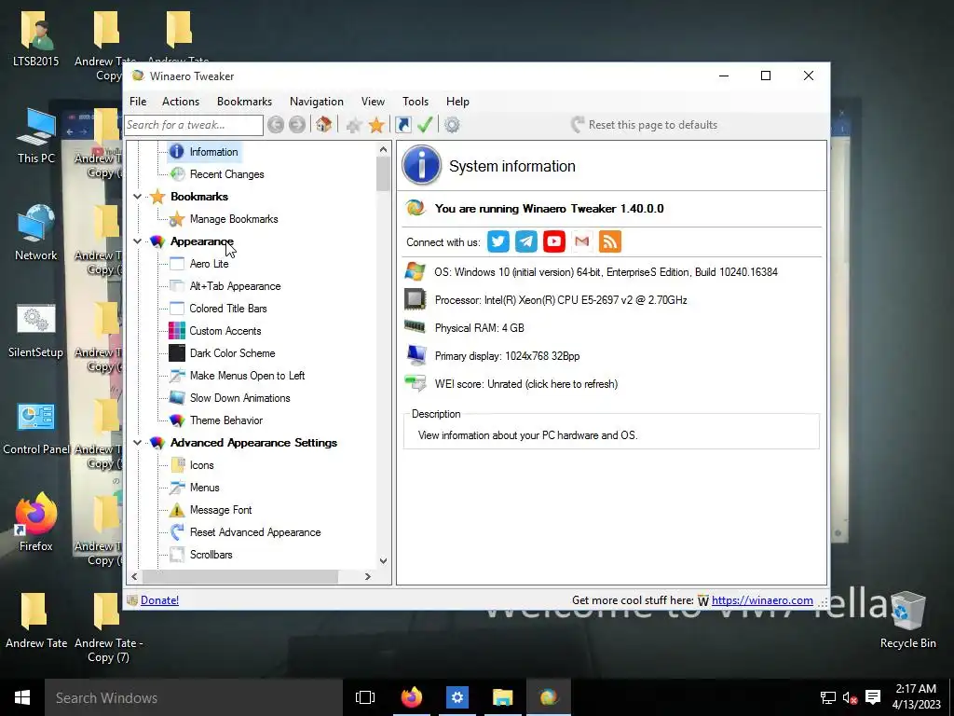
Task: Click the Primary display monitor icon
Action: [416, 355]
